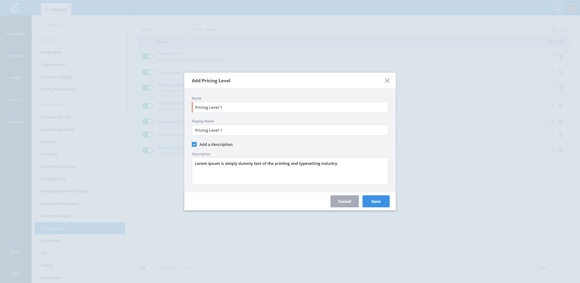This screenshot has width=580, height=283.
Task: Click into the Display Name field
Action: [x=290, y=130]
